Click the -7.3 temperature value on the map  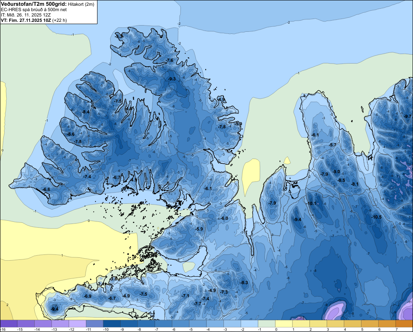(x=224, y=292)
